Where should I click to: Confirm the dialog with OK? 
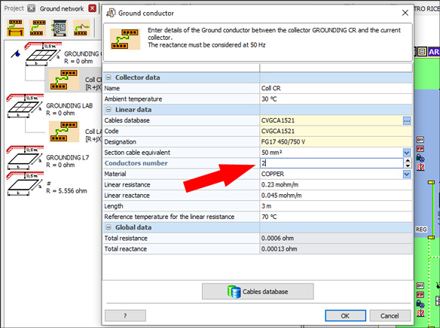[x=345, y=316]
